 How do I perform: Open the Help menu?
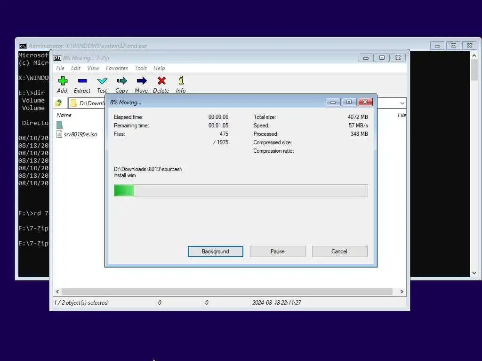(x=159, y=68)
